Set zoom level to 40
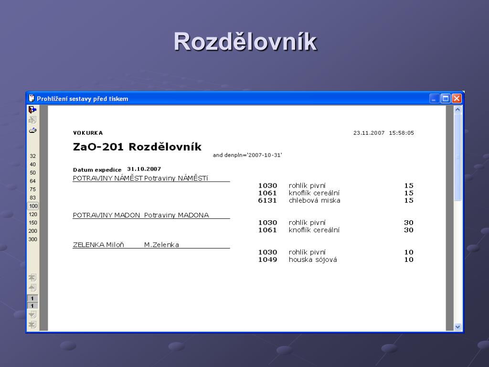The height and width of the screenshot is (367, 489). point(33,164)
